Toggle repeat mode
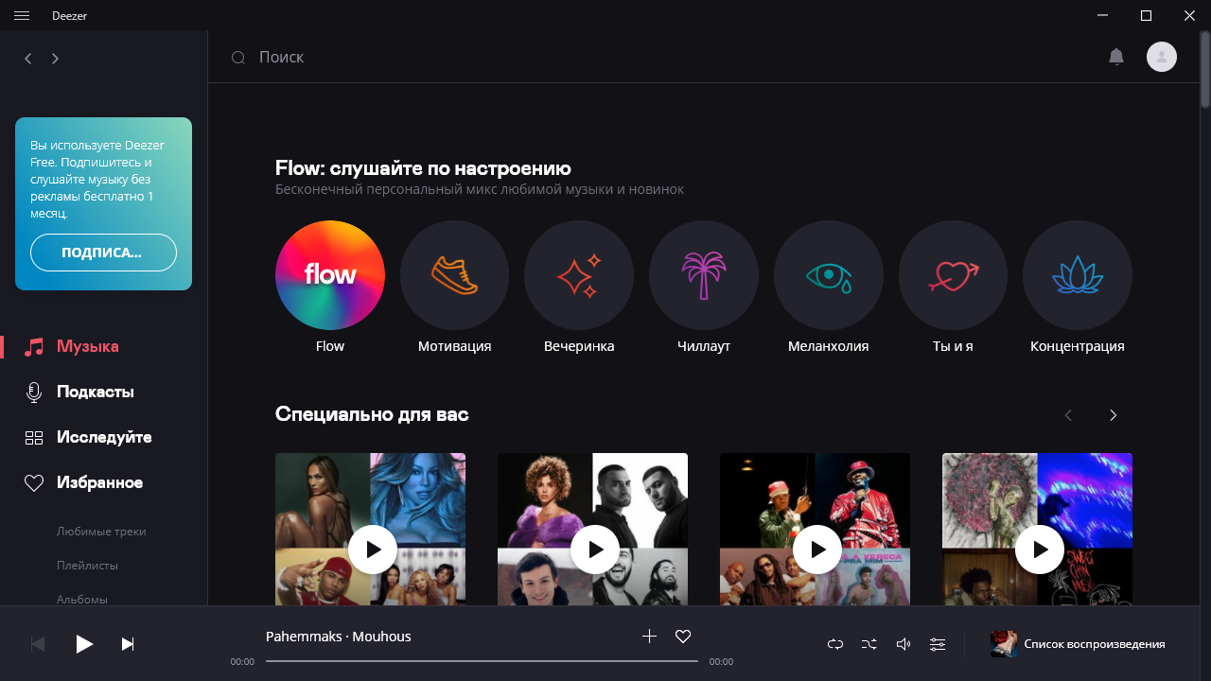1211x681 pixels. tap(835, 644)
